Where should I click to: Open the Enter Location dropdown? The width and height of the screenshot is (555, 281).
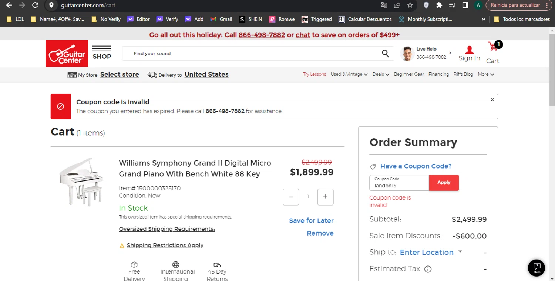[x=431, y=252]
